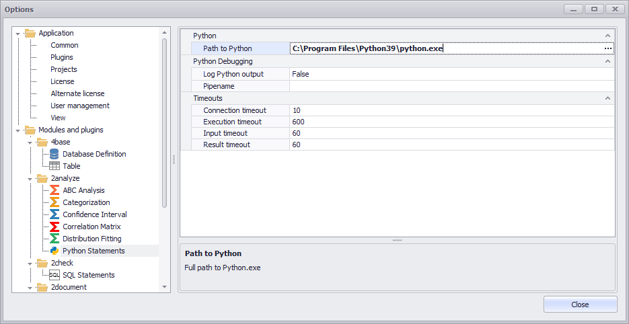
Task: Click the Modules and plugins folder icon
Action: pyautogui.click(x=30, y=130)
